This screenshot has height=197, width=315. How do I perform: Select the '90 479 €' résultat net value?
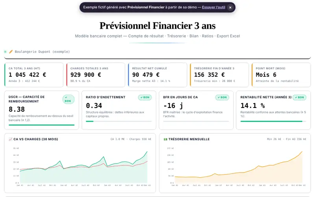[x=146, y=75]
